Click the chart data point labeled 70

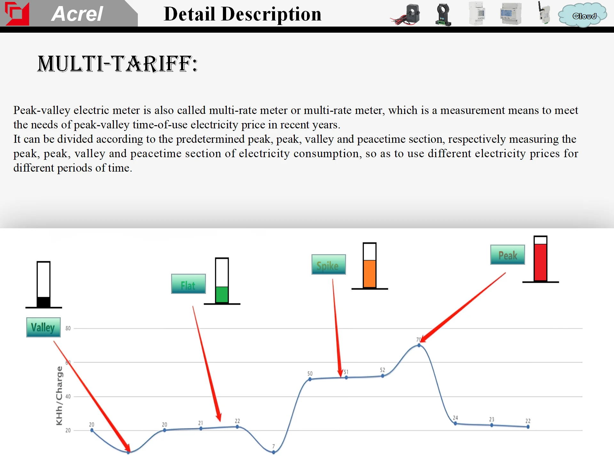[x=419, y=345]
